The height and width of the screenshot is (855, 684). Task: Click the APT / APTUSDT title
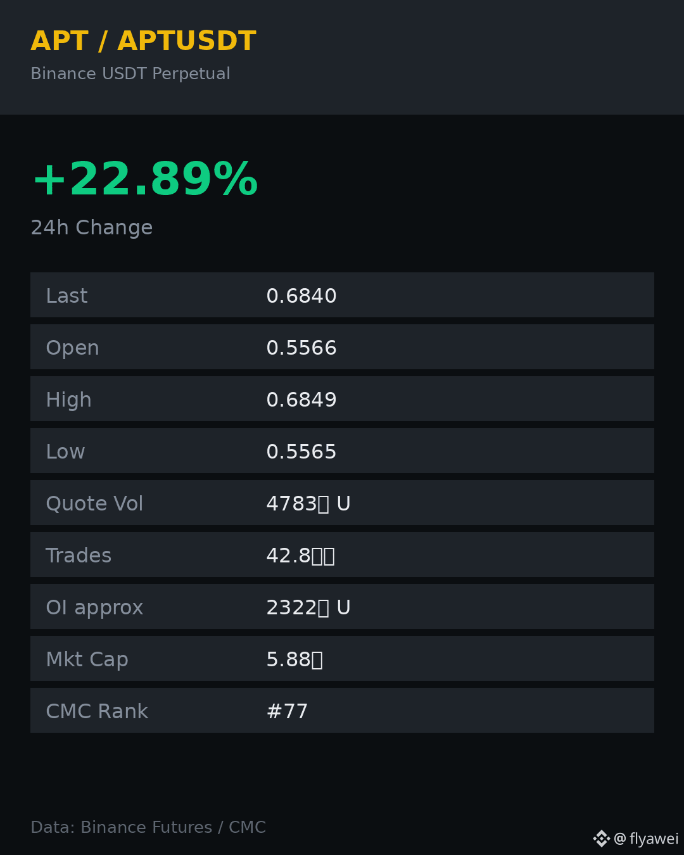pyautogui.click(x=143, y=41)
